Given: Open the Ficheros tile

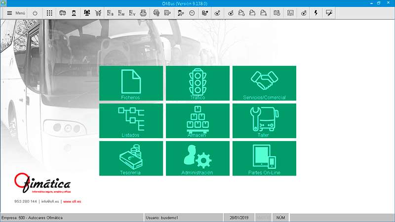Looking at the screenshot, I should [x=131, y=83].
